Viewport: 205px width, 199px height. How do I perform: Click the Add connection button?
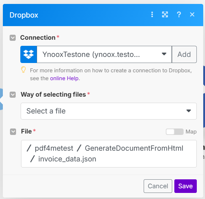(184, 54)
